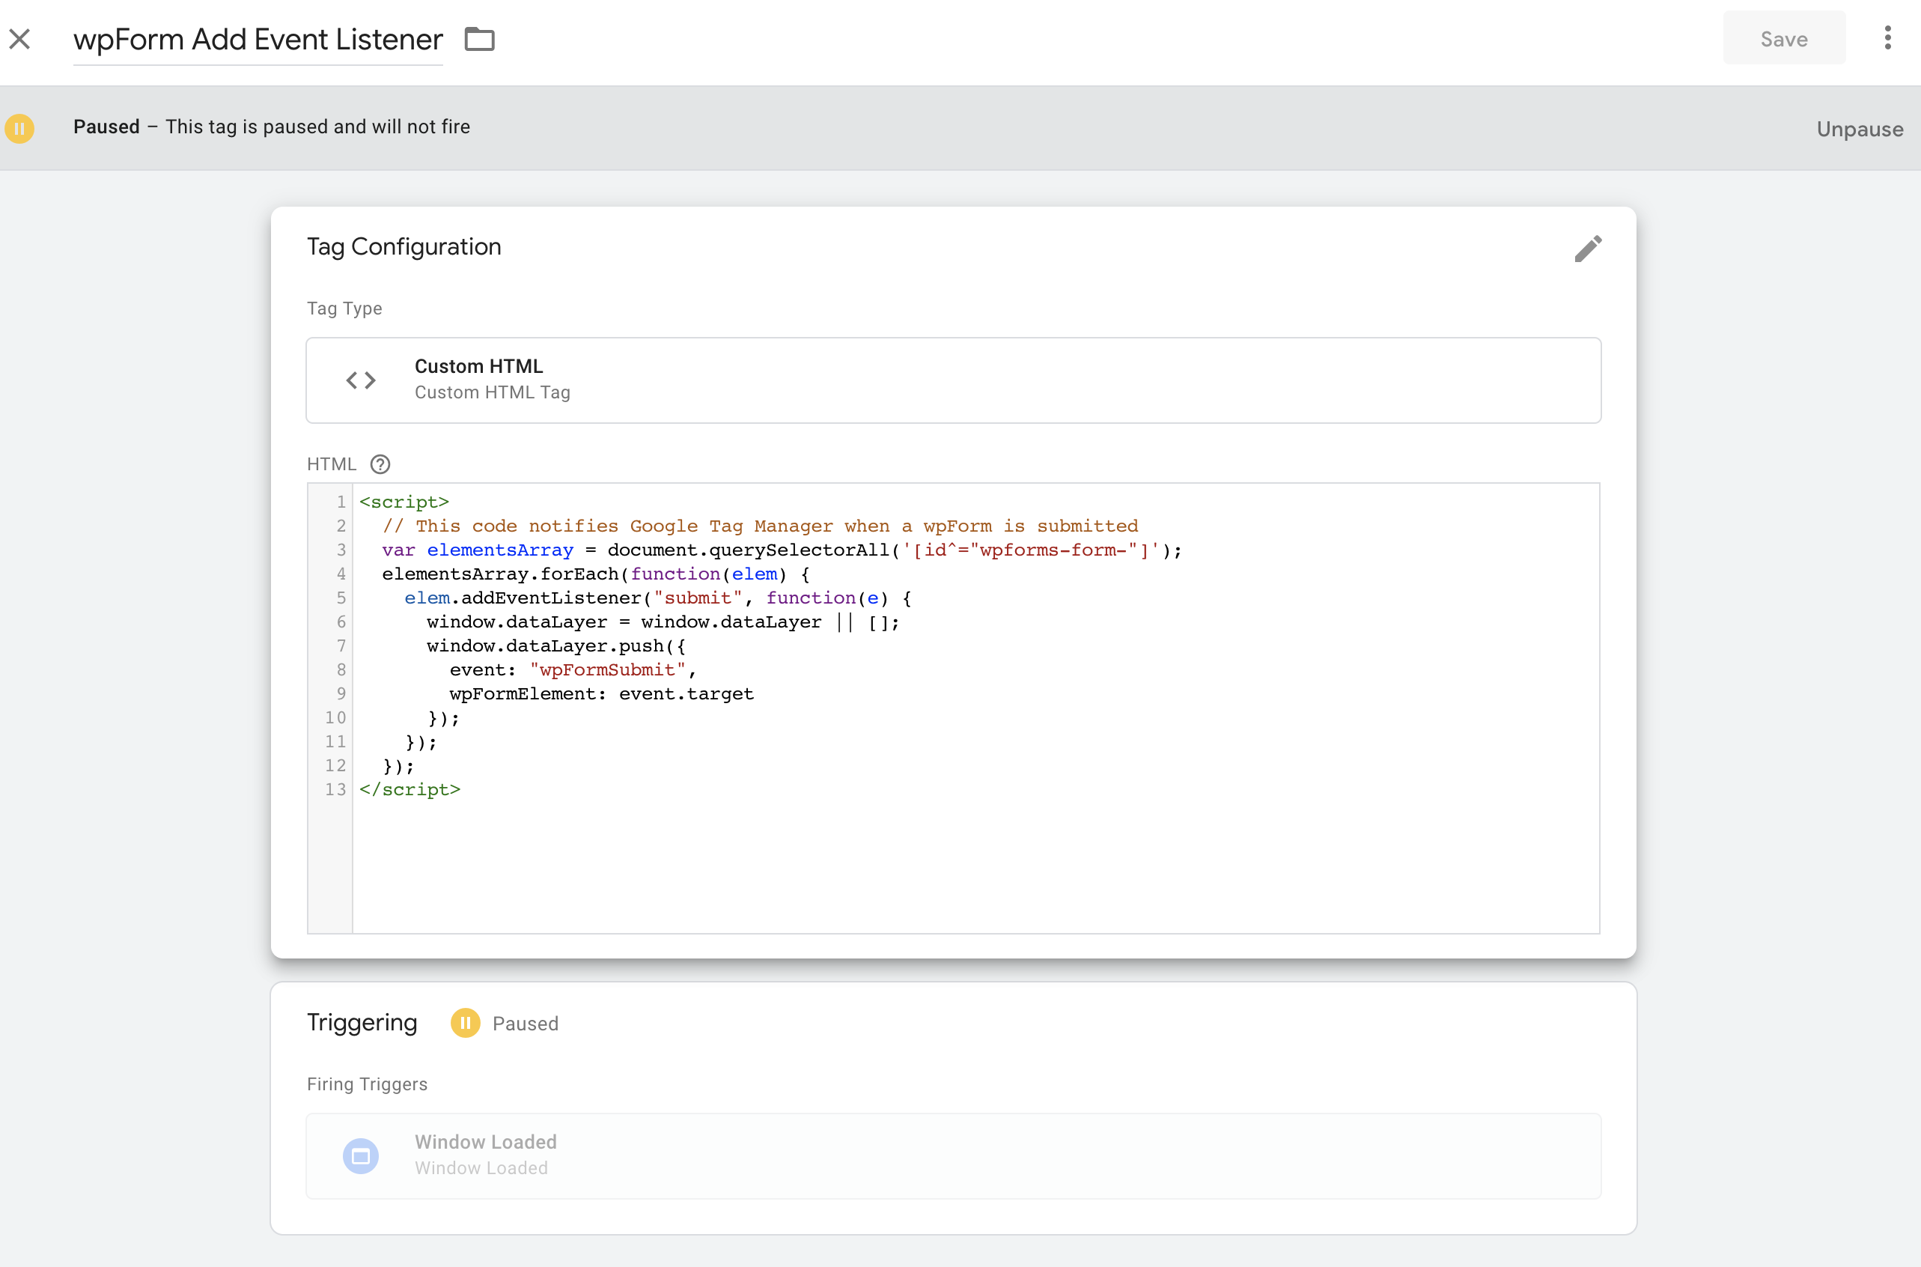Click the Custom HTML code brackets icon
The image size is (1921, 1267).
click(x=360, y=380)
